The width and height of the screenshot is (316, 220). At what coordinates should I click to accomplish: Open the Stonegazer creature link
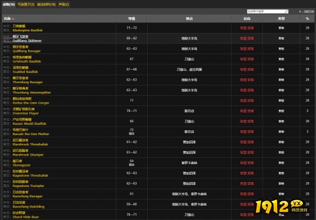pyautogui.click(x=22, y=165)
